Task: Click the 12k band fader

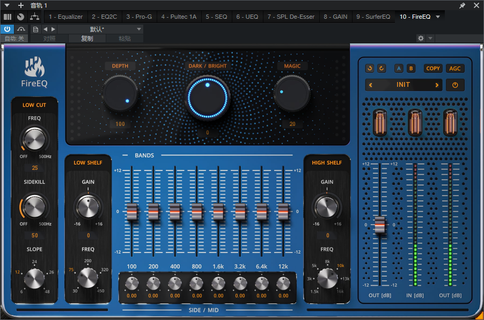Action: coord(283,212)
